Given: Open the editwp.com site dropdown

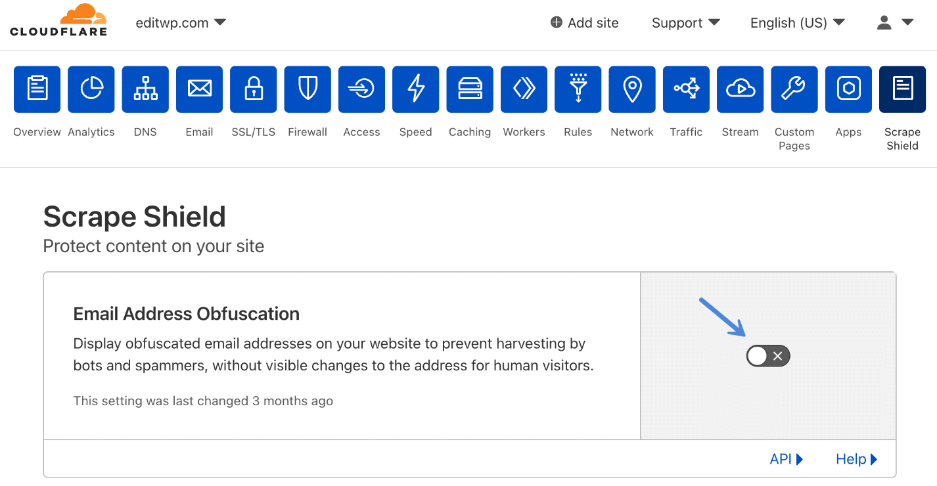Looking at the screenshot, I should [x=181, y=22].
